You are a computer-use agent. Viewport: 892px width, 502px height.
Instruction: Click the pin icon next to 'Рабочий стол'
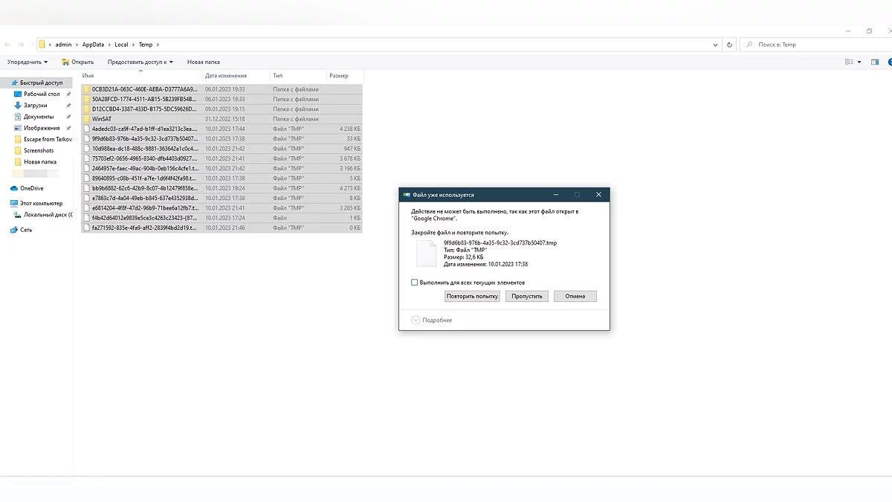tap(68, 94)
